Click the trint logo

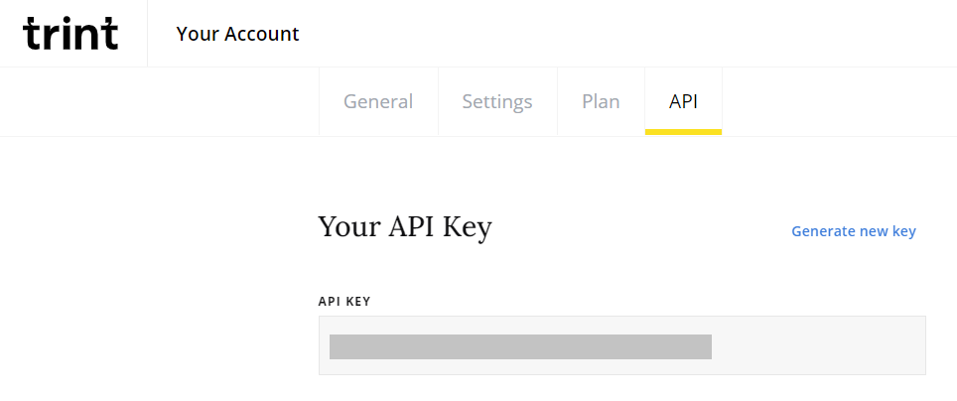click(70, 34)
